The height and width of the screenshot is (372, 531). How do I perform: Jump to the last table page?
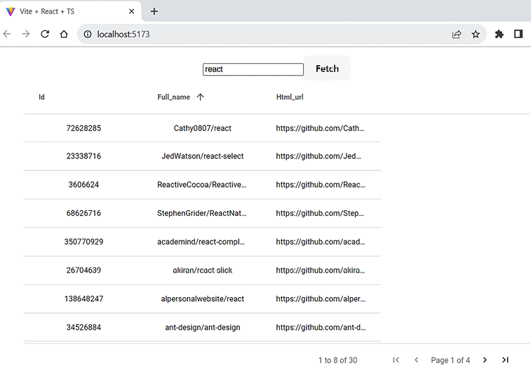coord(505,360)
